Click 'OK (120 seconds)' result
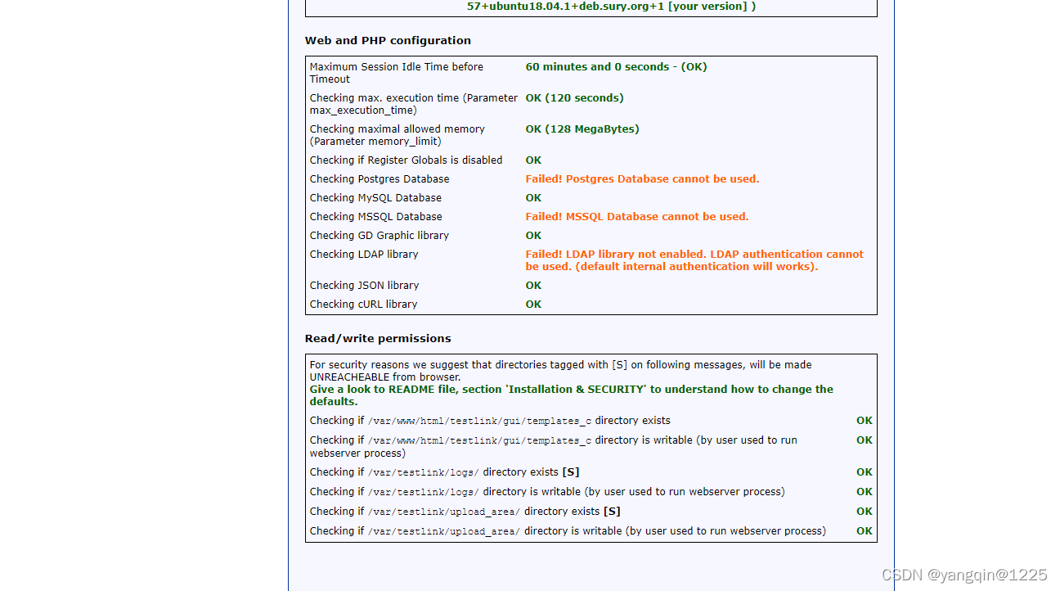Viewport: 1060px width, 591px height. (574, 98)
